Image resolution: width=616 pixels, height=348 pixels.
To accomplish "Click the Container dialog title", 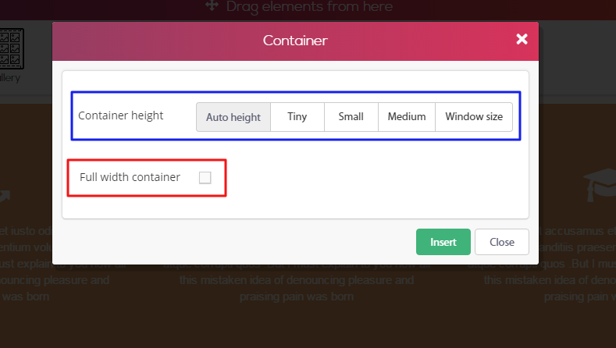I will pos(295,41).
